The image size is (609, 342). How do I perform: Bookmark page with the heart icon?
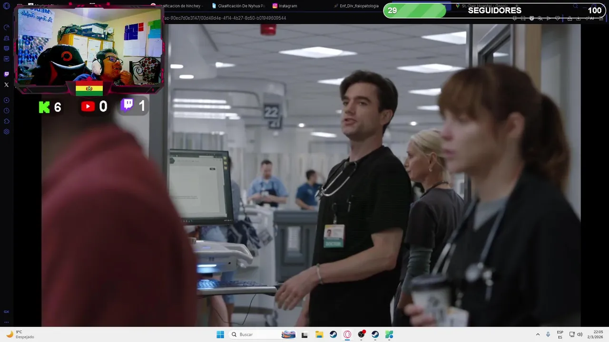(x=558, y=18)
